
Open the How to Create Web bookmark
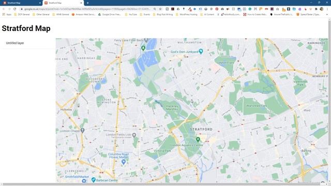pos(255,14)
